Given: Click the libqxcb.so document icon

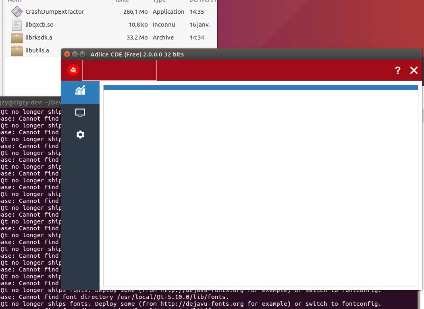Looking at the screenshot, I should tap(17, 25).
